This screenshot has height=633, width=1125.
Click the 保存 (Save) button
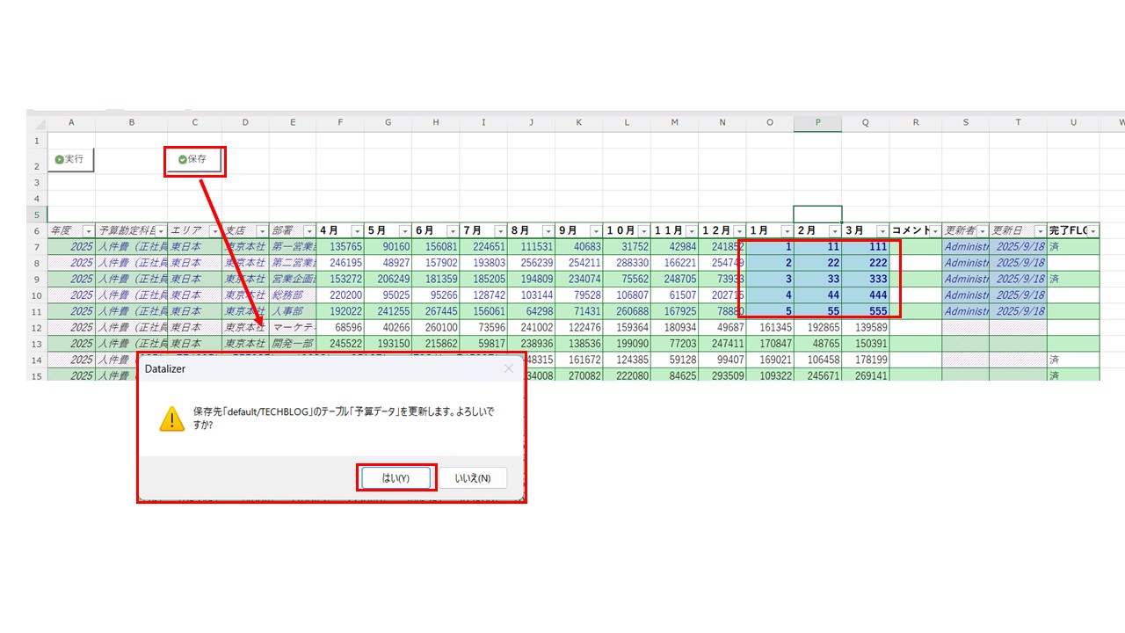(194, 160)
